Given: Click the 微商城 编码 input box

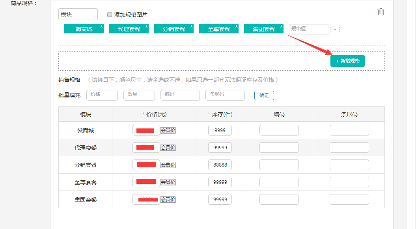Looking at the screenshot, I should click(x=279, y=130).
